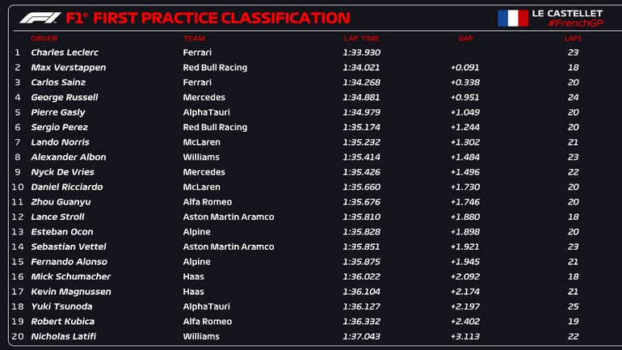Click the First Practice Classification title
The width and height of the screenshot is (622, 350).
(208, 18)
